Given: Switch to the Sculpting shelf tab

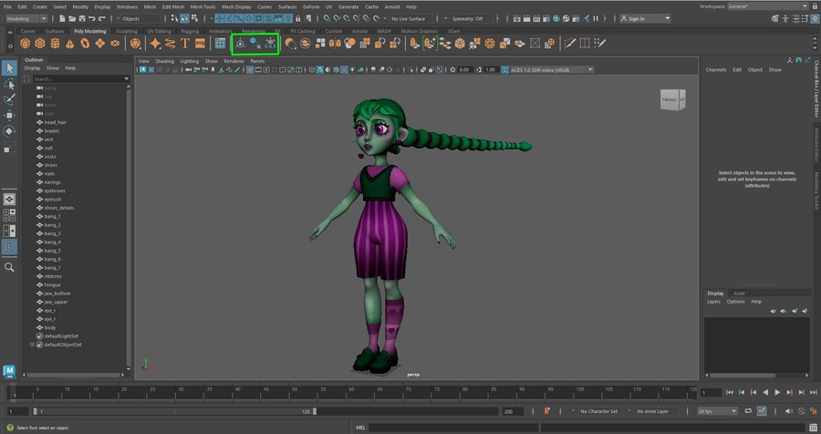Looking at the screenshot, I should coord(127,30).
